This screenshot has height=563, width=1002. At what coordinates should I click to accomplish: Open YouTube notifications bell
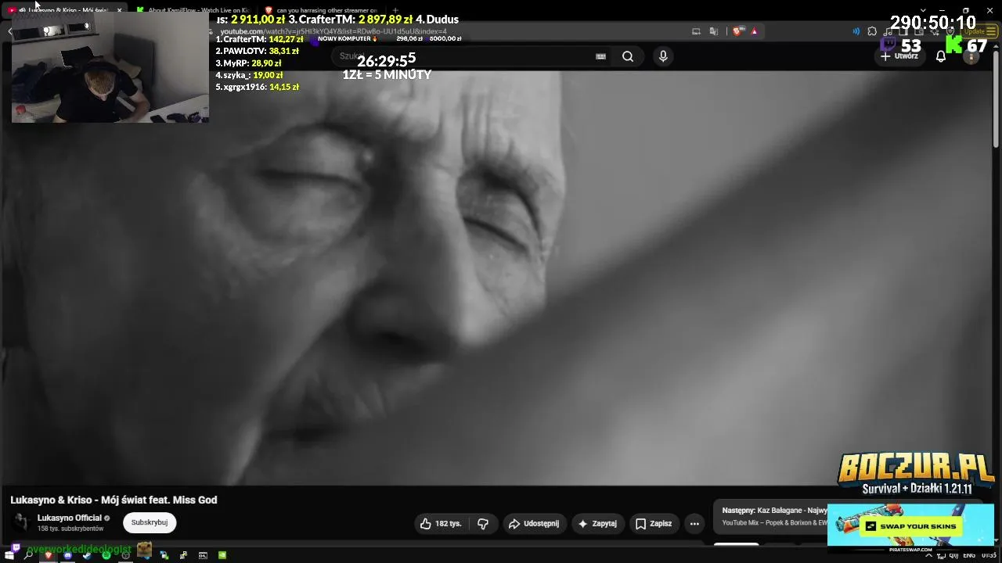point(941,56)
